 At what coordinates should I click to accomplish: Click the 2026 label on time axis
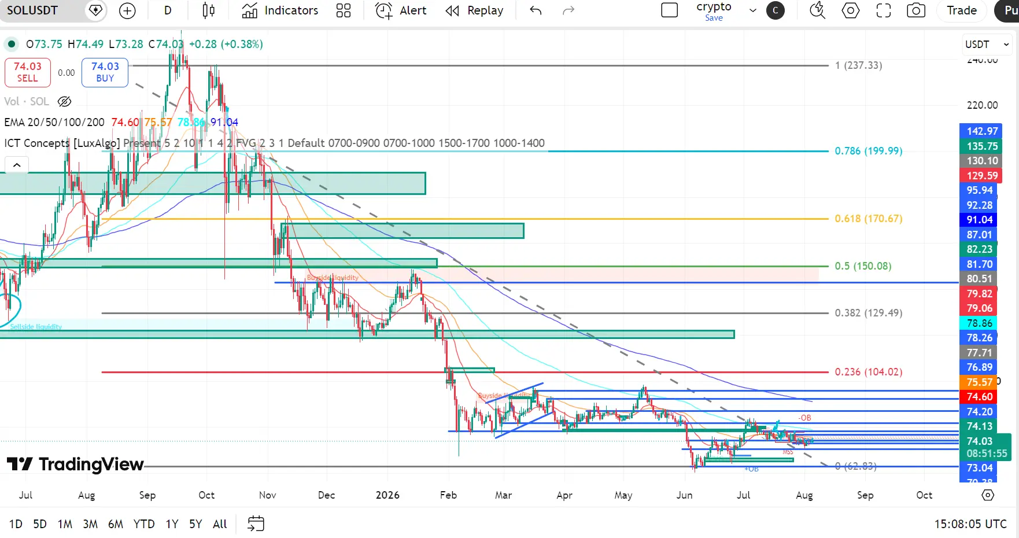[387, 495]
